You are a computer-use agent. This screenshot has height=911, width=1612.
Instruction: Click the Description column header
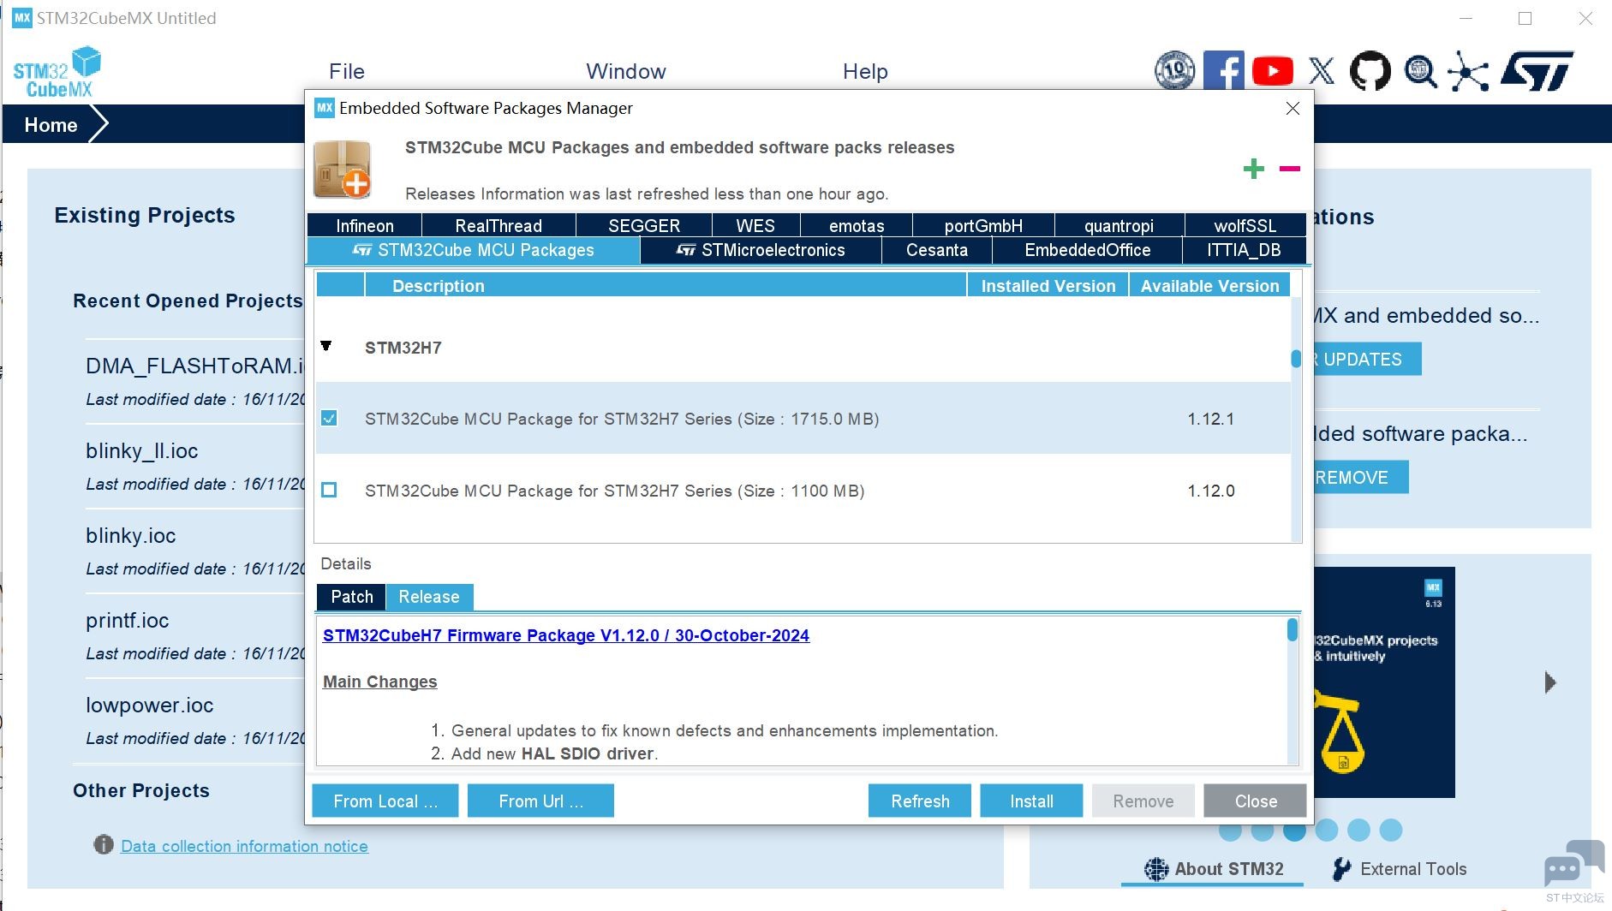(666, 285)
